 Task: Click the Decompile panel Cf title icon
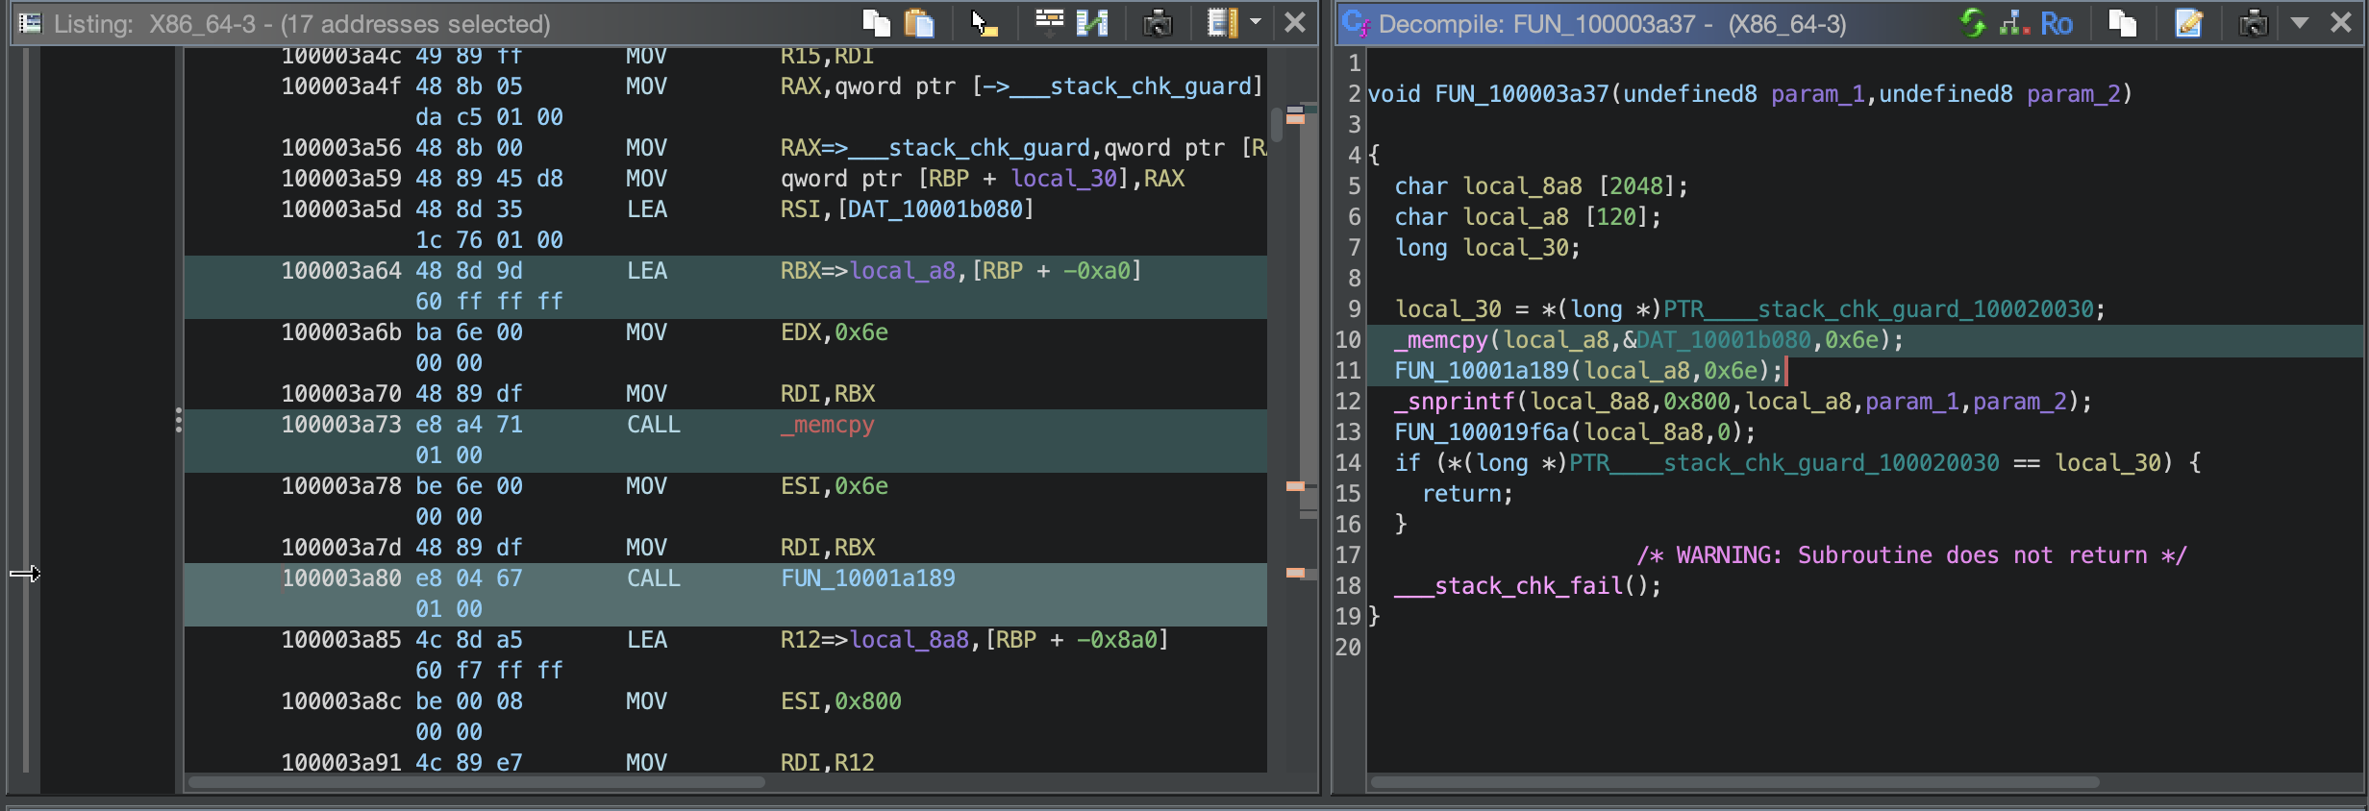(1357, 23)
